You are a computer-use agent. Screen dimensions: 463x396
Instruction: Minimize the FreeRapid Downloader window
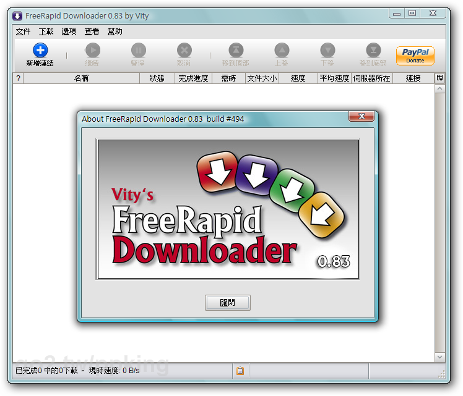[397, 14]
